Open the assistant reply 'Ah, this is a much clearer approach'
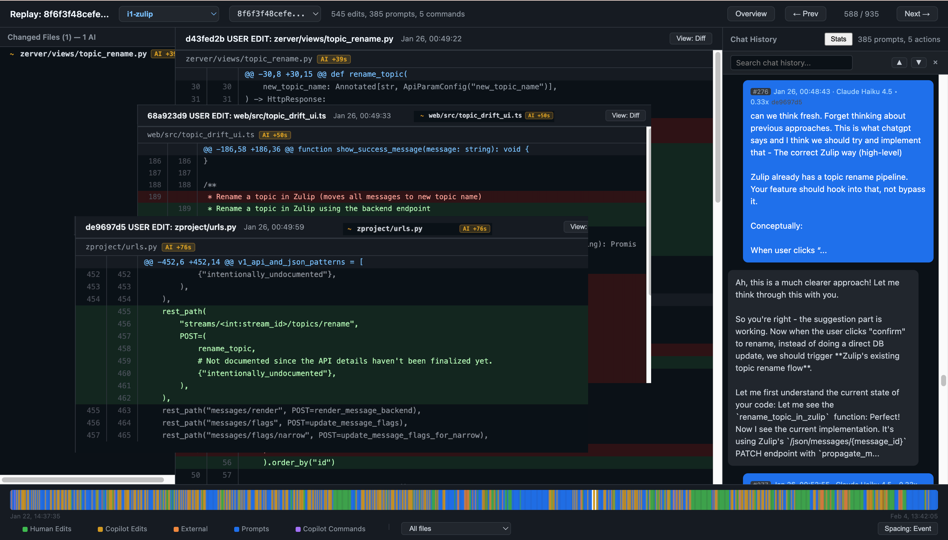The image size is (948, 540). [823, 367]
